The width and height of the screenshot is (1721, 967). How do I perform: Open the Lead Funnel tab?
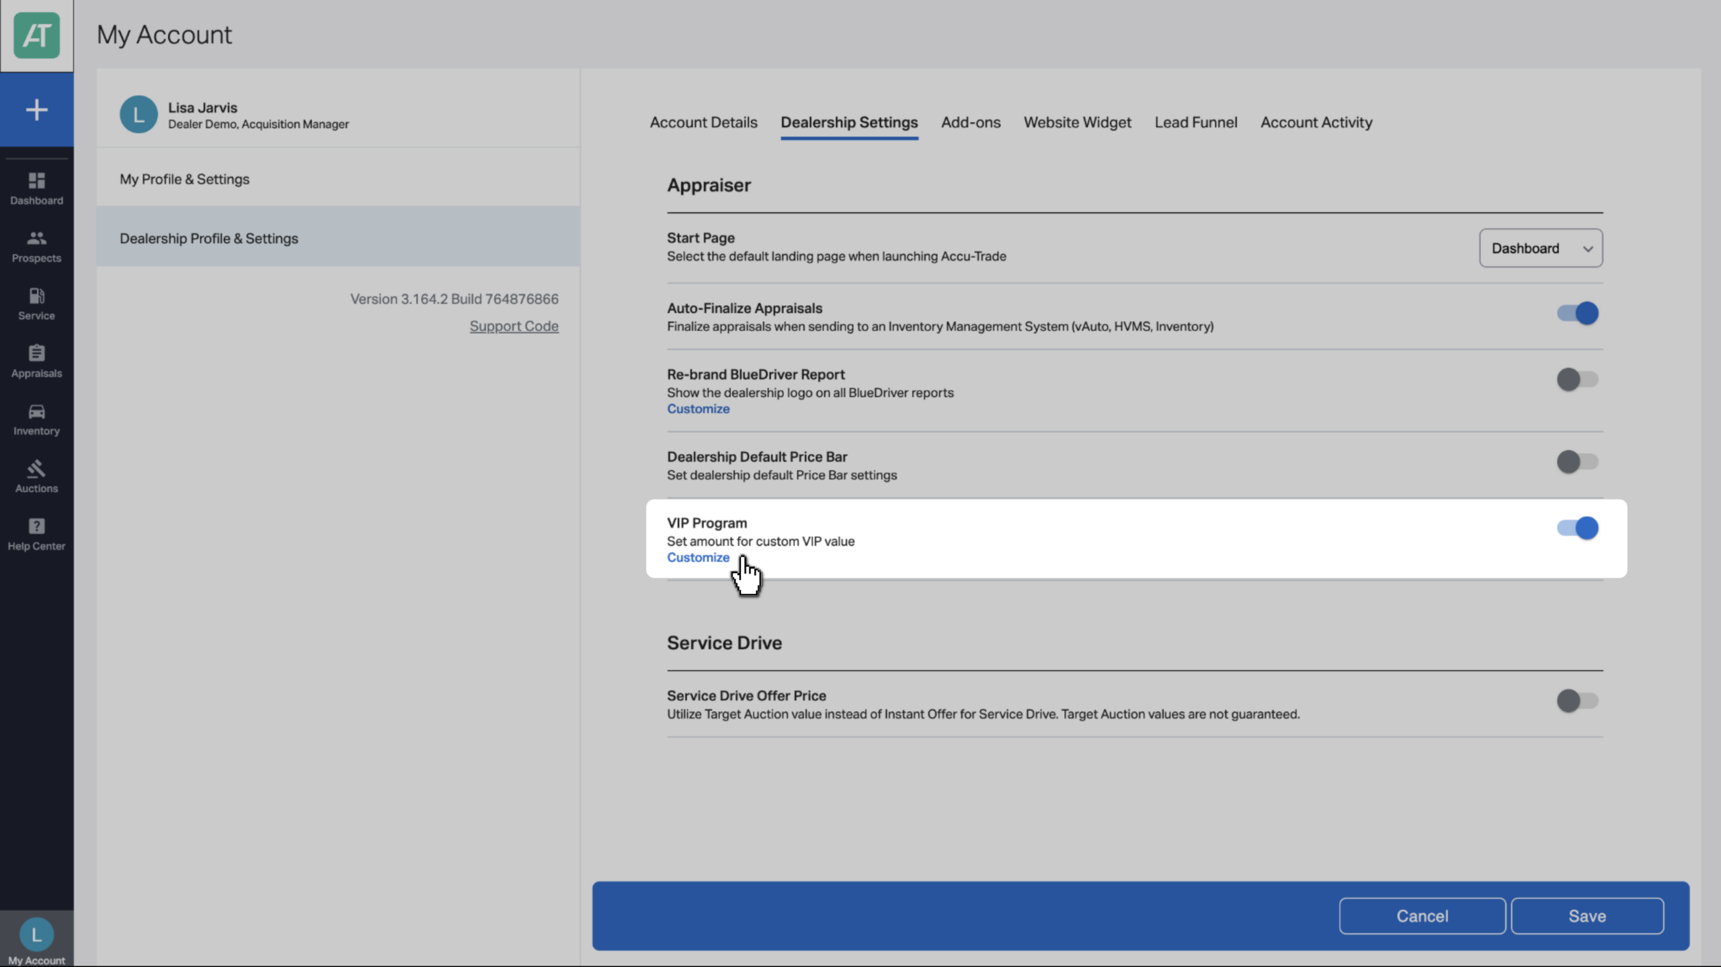click(1195, 122)
